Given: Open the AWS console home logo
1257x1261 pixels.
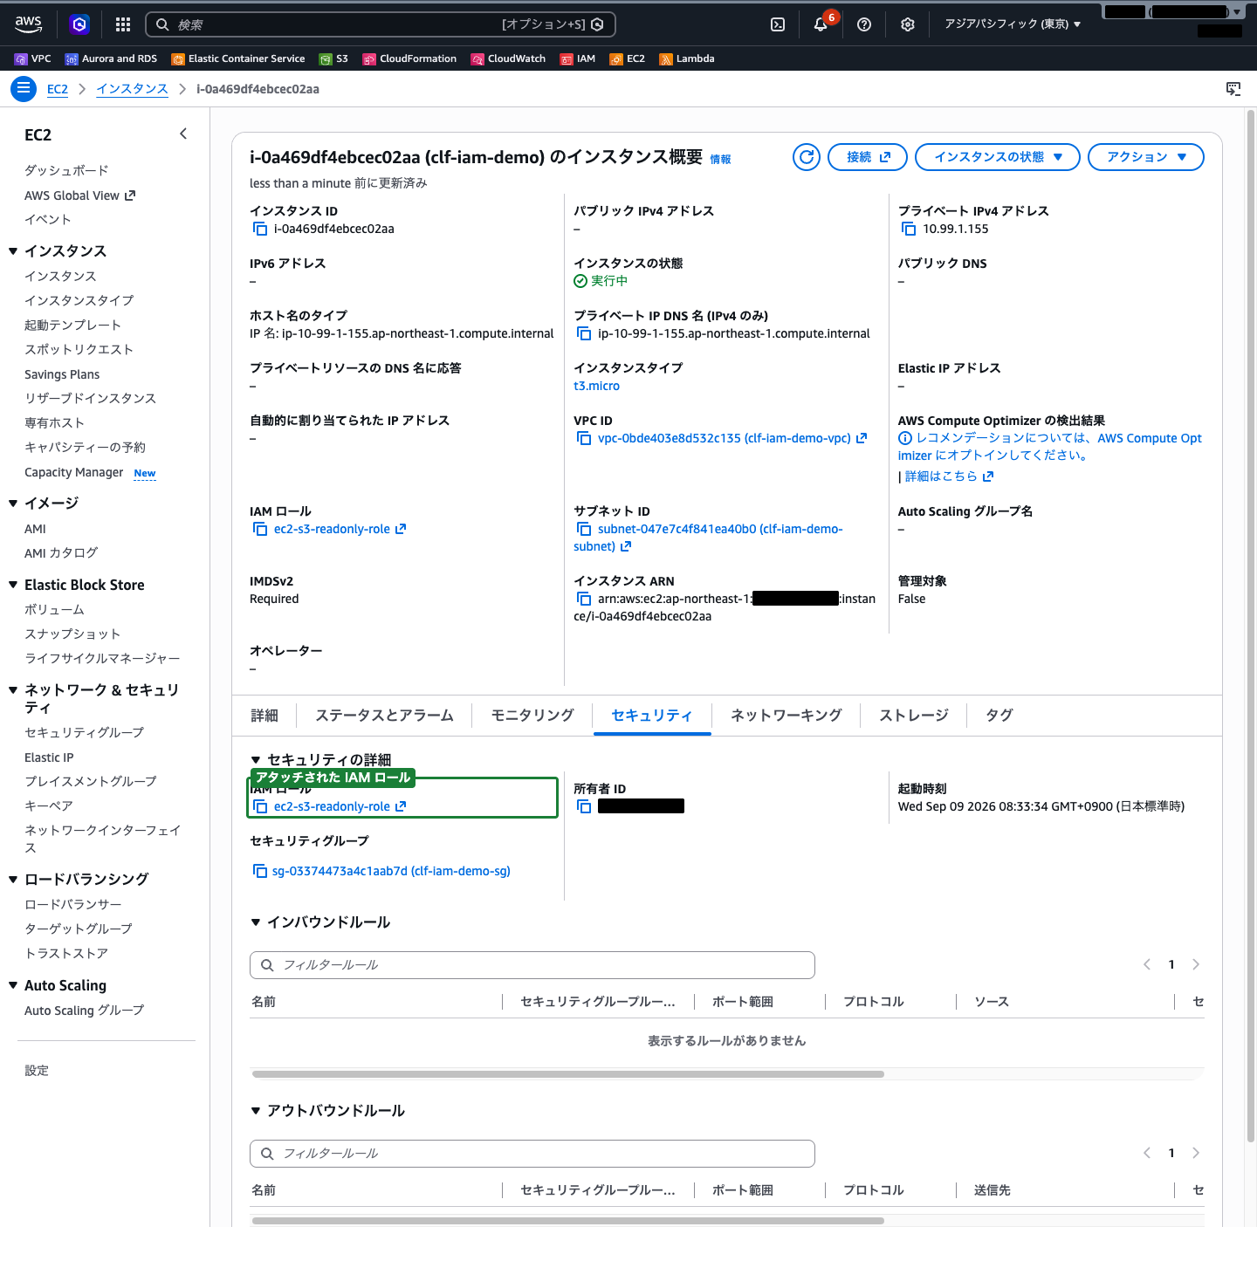Looking at the screenshot, I should pos(29,24).
